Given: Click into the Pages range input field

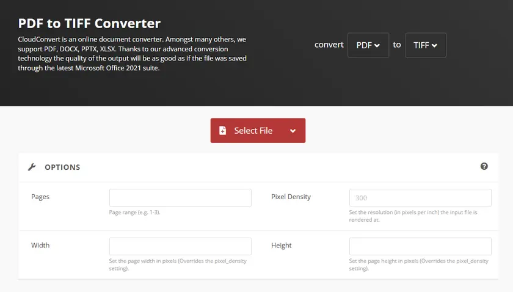Looking at the screenshot, I should [x=180, y=197].
